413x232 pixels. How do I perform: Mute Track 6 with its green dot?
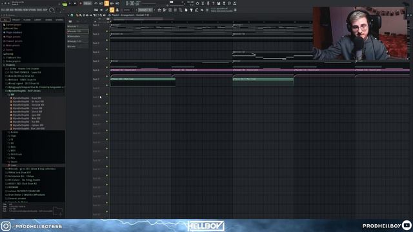tap(107, 76)
